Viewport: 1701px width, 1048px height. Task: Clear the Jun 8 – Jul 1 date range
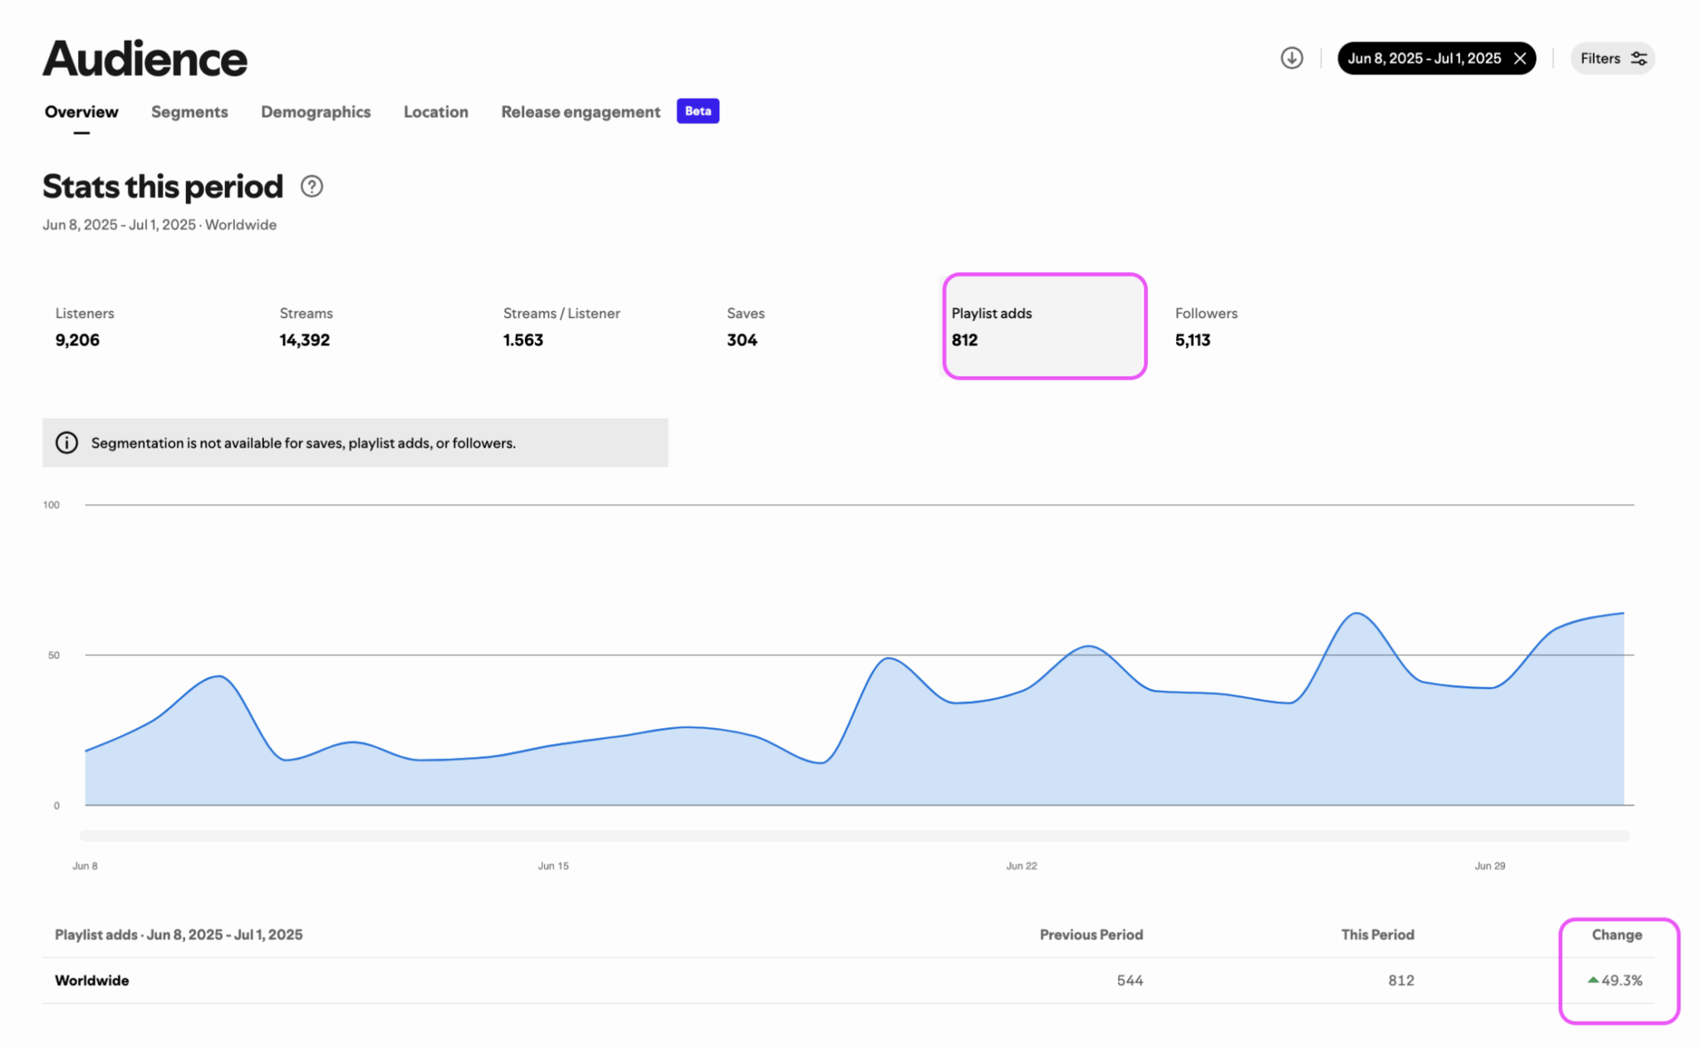point(1520,58)
